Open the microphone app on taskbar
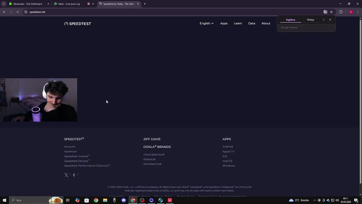Viewport: 362px width, 204px height. (114, 200)
